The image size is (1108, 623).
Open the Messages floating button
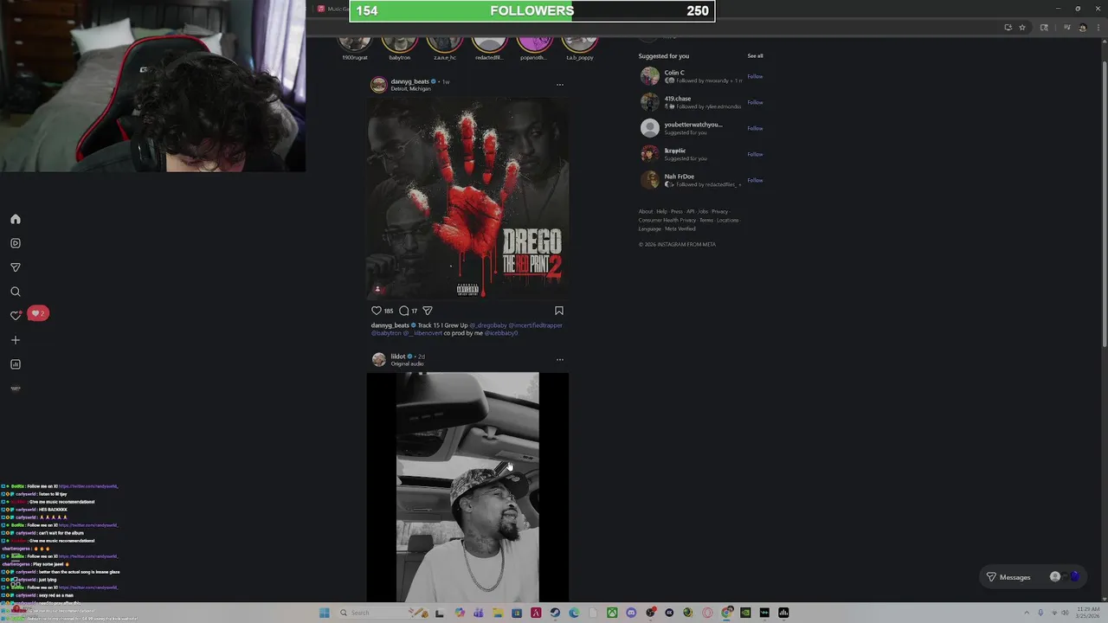pos(1034,577)
